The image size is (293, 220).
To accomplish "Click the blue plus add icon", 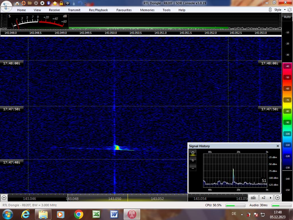I will pos(49,3).
